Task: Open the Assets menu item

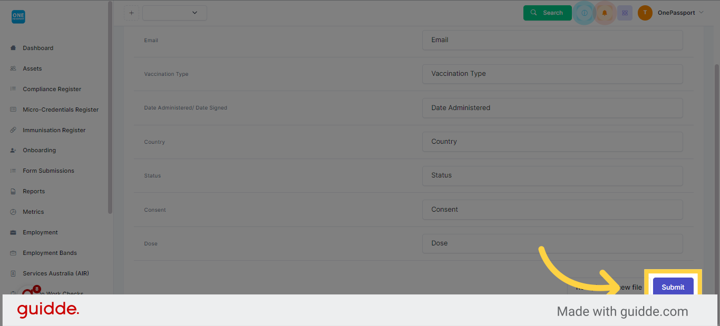Action: 32,68
